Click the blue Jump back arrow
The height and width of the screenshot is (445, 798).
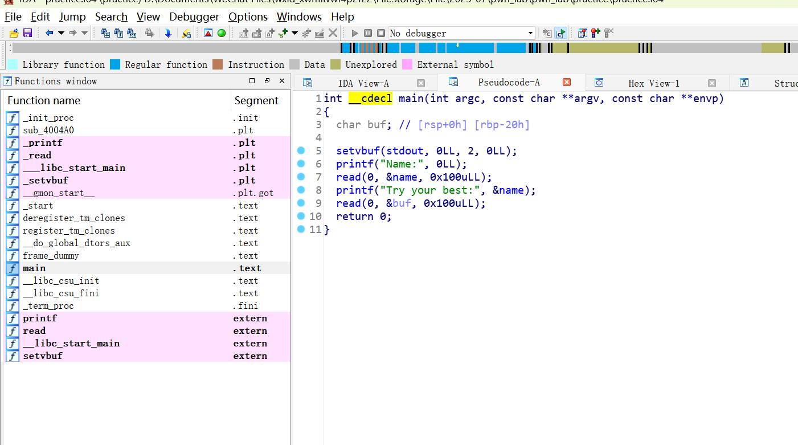49,33
